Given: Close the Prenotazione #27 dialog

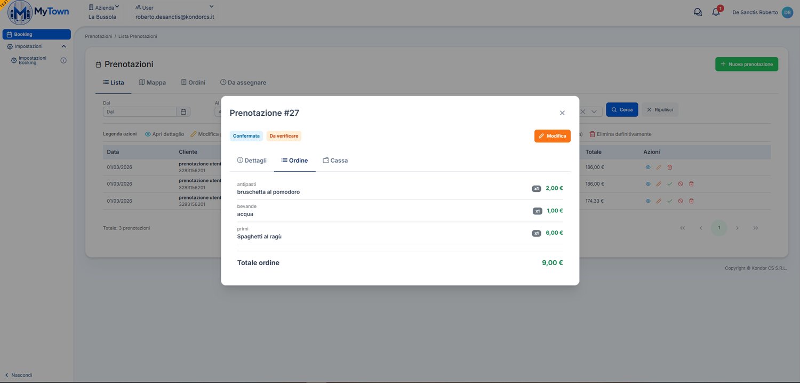Looking at the screenshot, I should [x=562, y=113].
